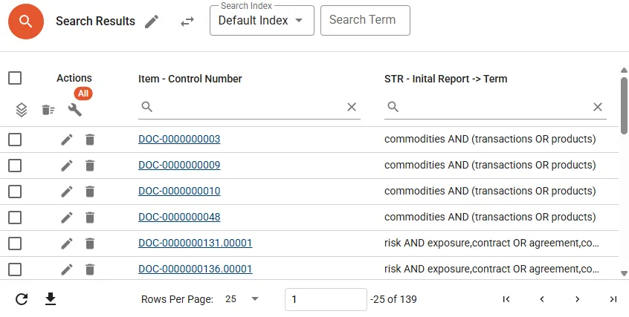Image resolution: width=629 pixels, height=317 pixels.
Task: Select checkbox for DOC-0000000131.00001 row
Action: (x=15, y=244)
